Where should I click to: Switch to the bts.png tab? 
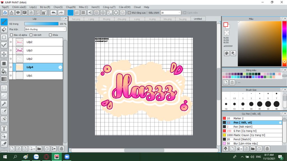tap(168, 19)
